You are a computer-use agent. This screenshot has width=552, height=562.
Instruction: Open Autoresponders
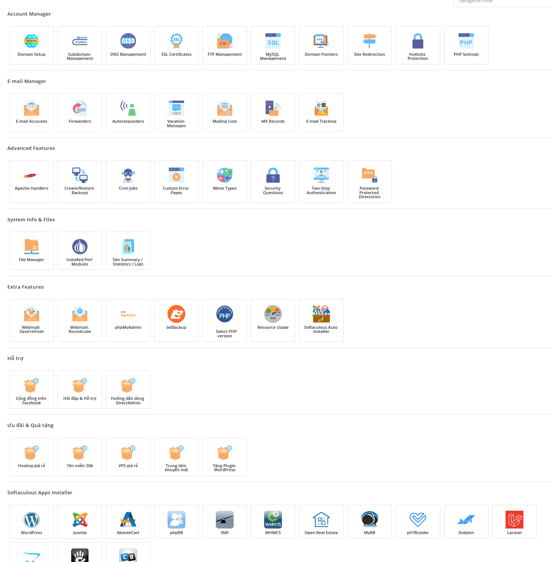point(128,112)
